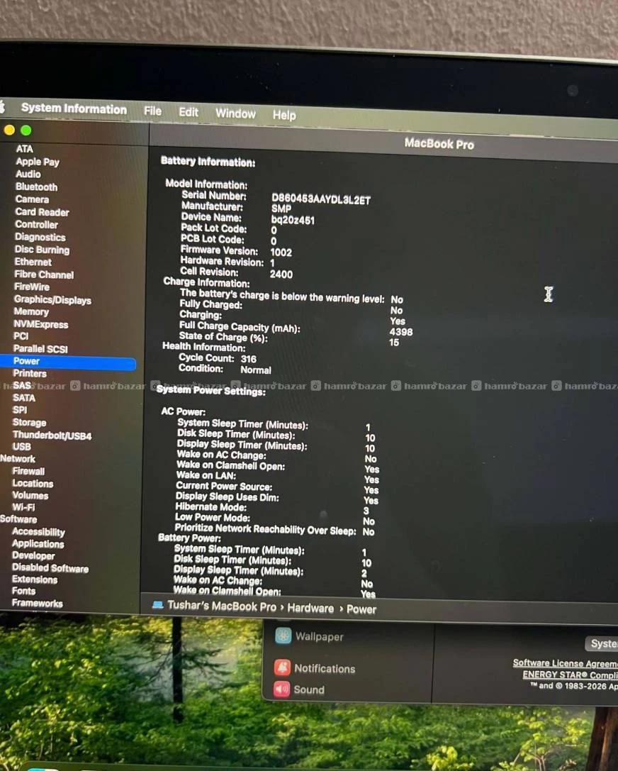The image size is (618, 771).
Task: Click the Condition value Normal
Action: pyautogui.click(x=255, y=370)
